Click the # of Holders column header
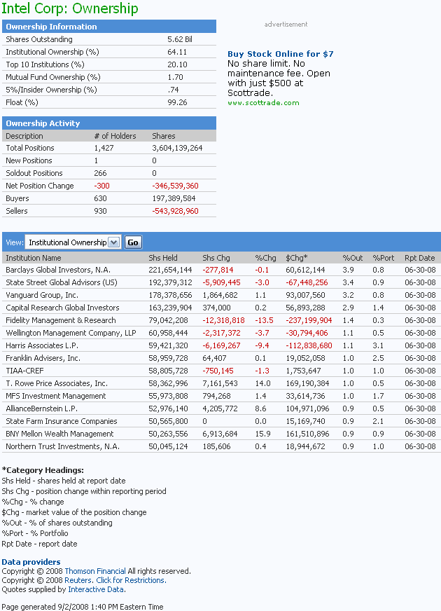The height and width of the screenshot is (611, 441). (x=115, y=136)
